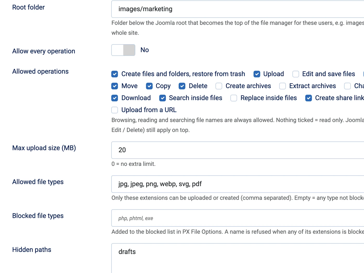
Task: Uncheck the Download operation
Action: pos(115,98)
